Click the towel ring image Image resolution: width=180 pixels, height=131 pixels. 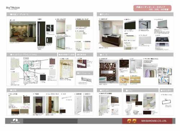tap(166, 101)
